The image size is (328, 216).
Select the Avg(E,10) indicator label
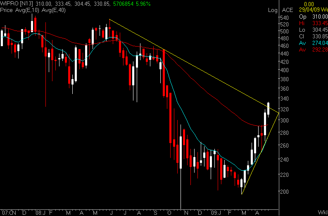pos(28,10)
